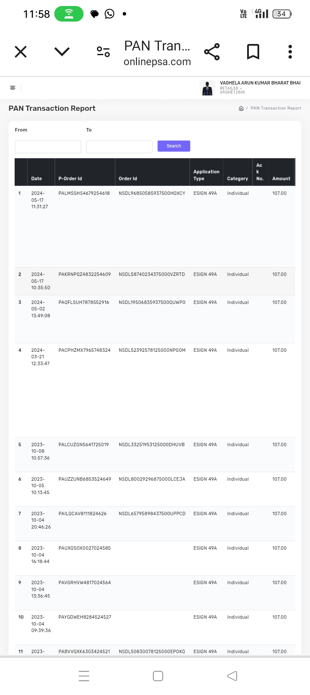Select order row PALMSSHS4679254618
The height and width of the screenshot is (695, 310).
click(84, 194)
